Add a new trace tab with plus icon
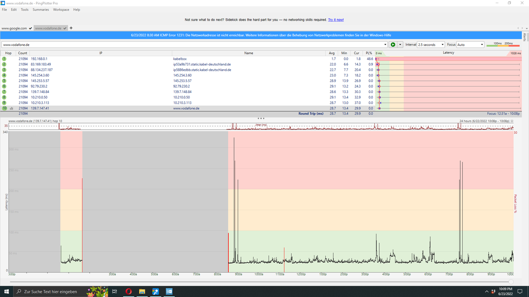529x297 pixels. [71, 28]
